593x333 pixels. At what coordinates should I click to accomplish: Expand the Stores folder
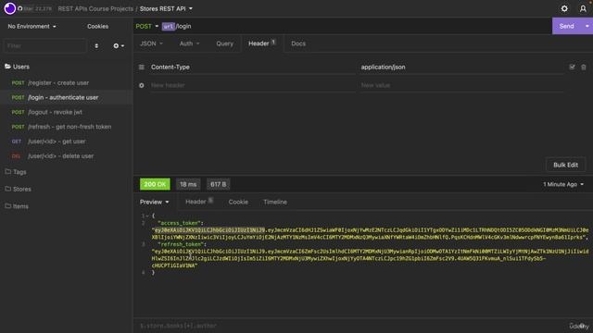click(x=18, y=189)
